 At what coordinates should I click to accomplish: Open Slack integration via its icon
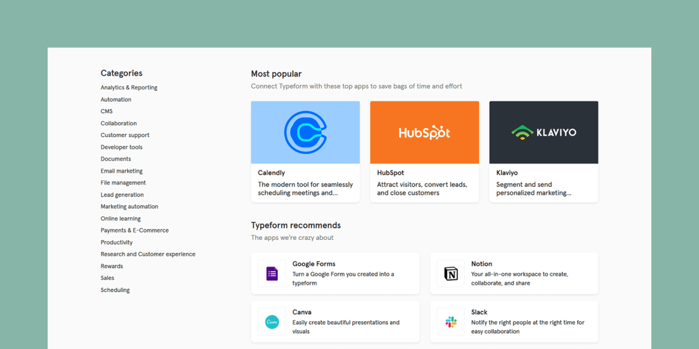click(450, 321)
